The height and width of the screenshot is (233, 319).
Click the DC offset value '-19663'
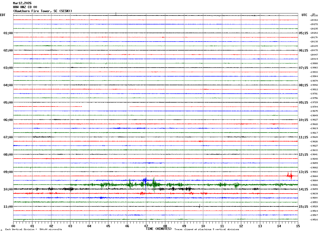(x=314, y=172)
